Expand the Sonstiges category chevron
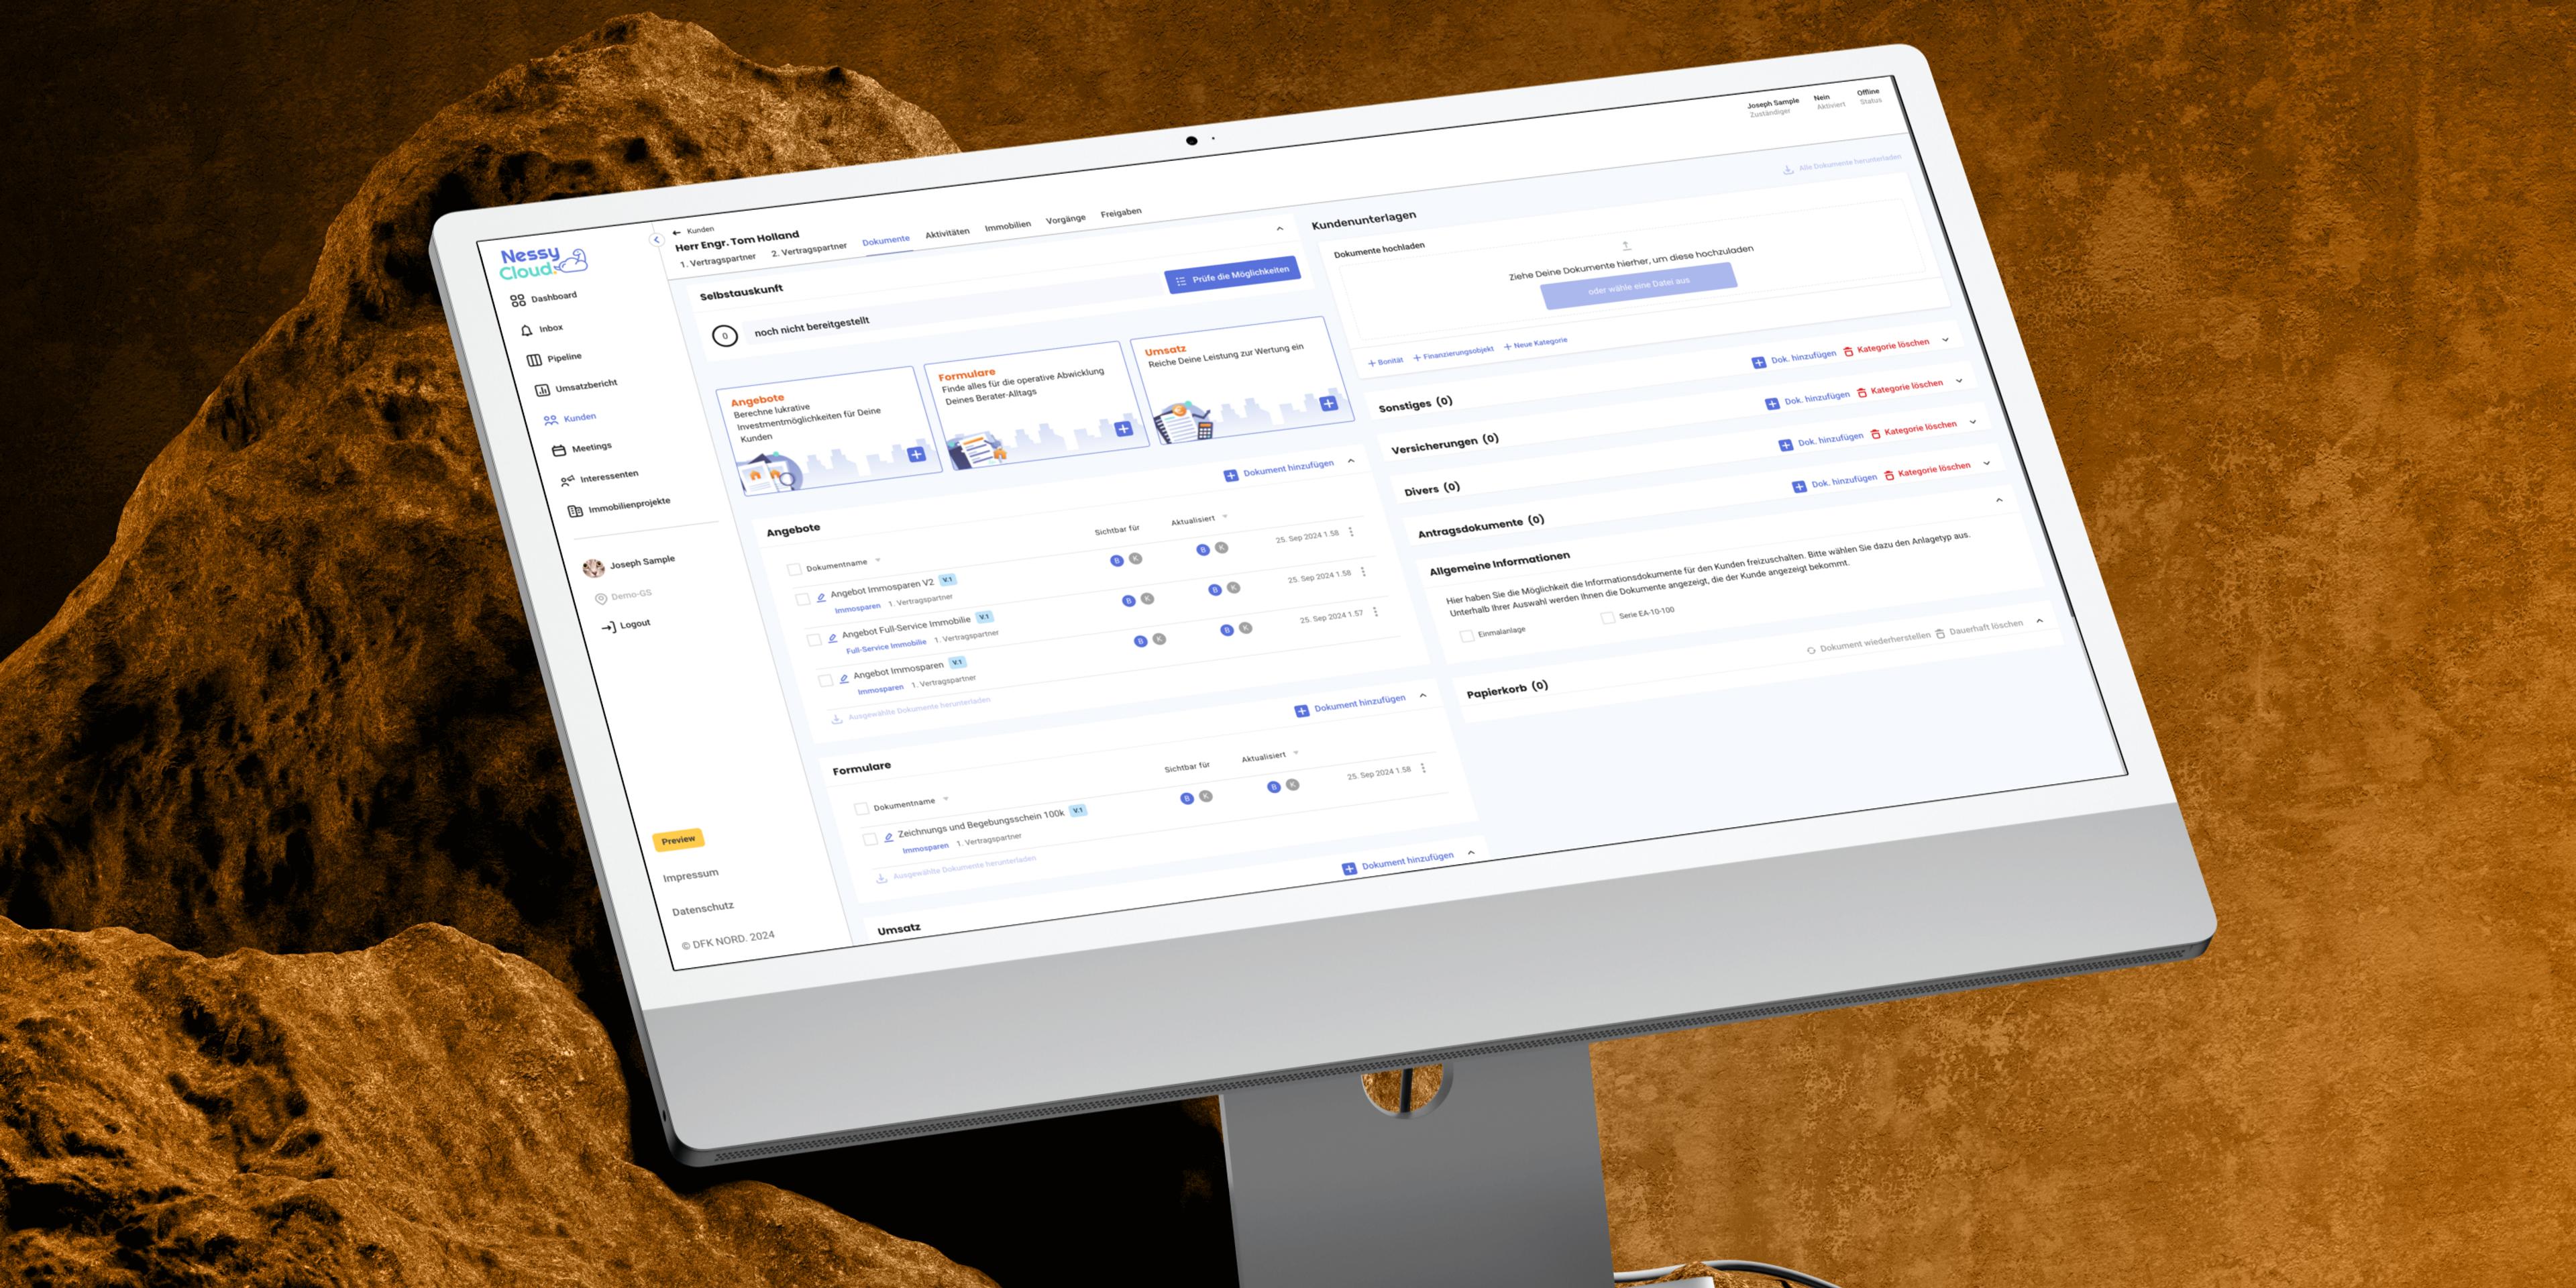 [x=1945, y=340]
